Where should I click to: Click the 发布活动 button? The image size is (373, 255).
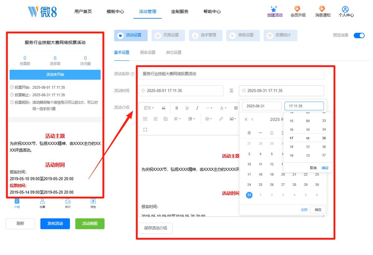[x=55, y=224]
